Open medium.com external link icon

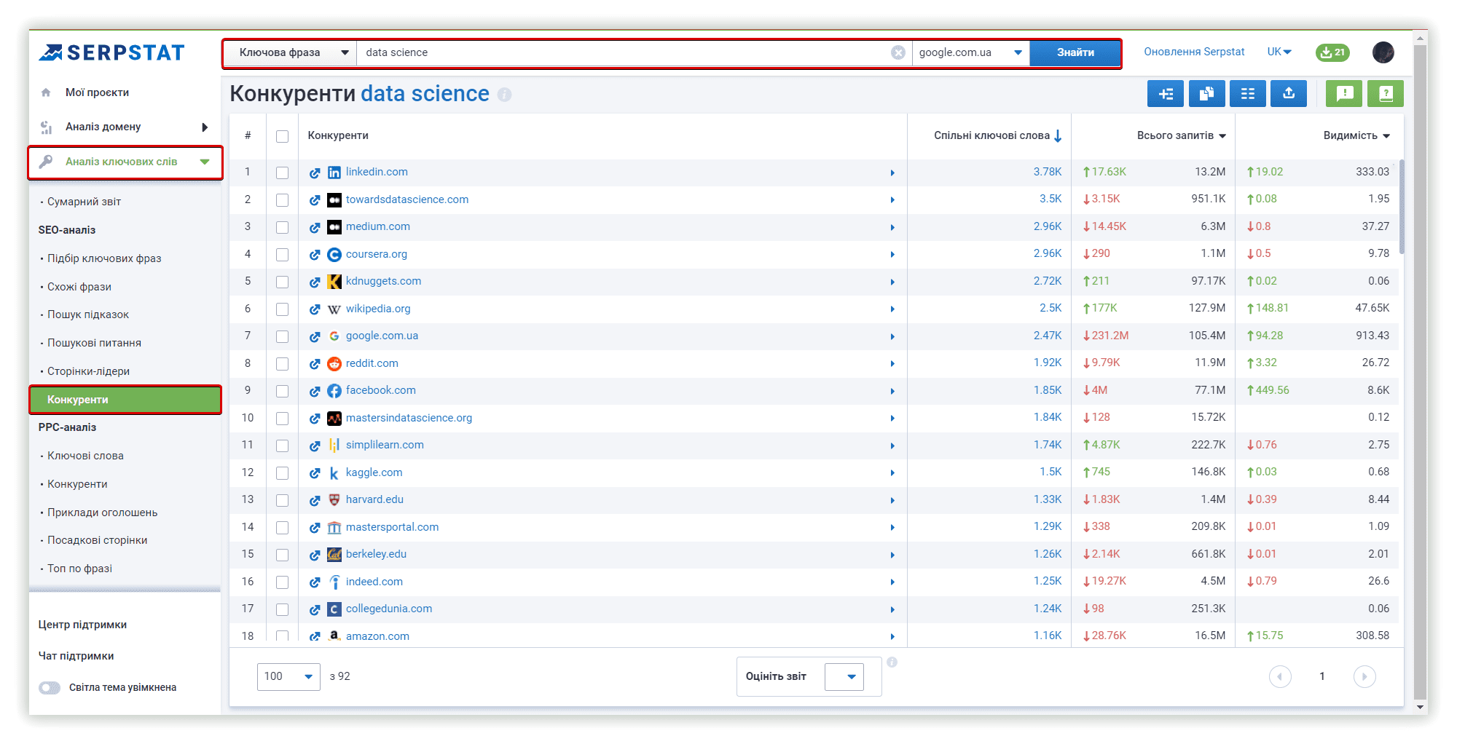(x=315, y=227)
